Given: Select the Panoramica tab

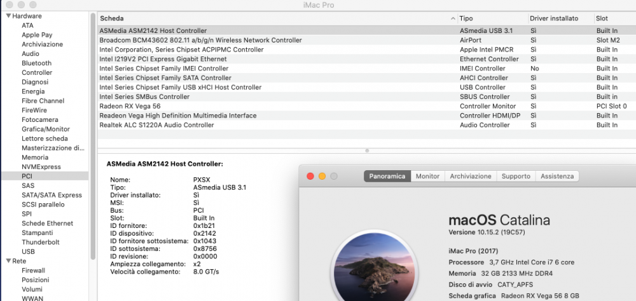Looking at the screenshot, I should point(387,177).
